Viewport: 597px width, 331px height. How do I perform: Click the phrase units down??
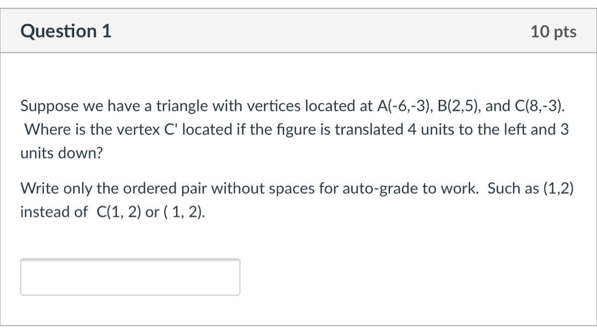pyautogui.click(x=61, y=153)
